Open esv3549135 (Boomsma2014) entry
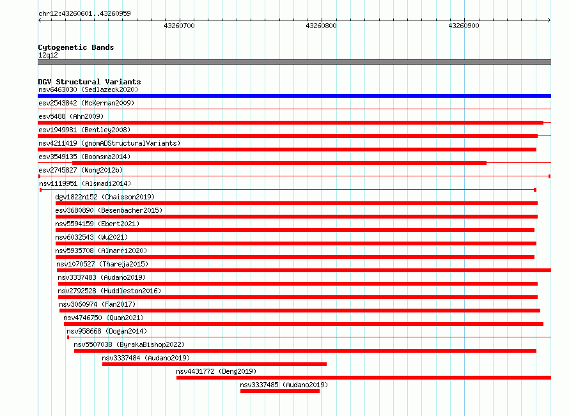569x416 pixels. point(84,157)
